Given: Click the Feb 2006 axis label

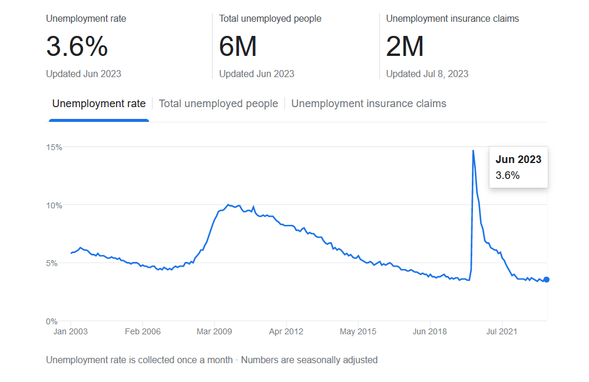Looking at the screenshot, I should 143,331.
